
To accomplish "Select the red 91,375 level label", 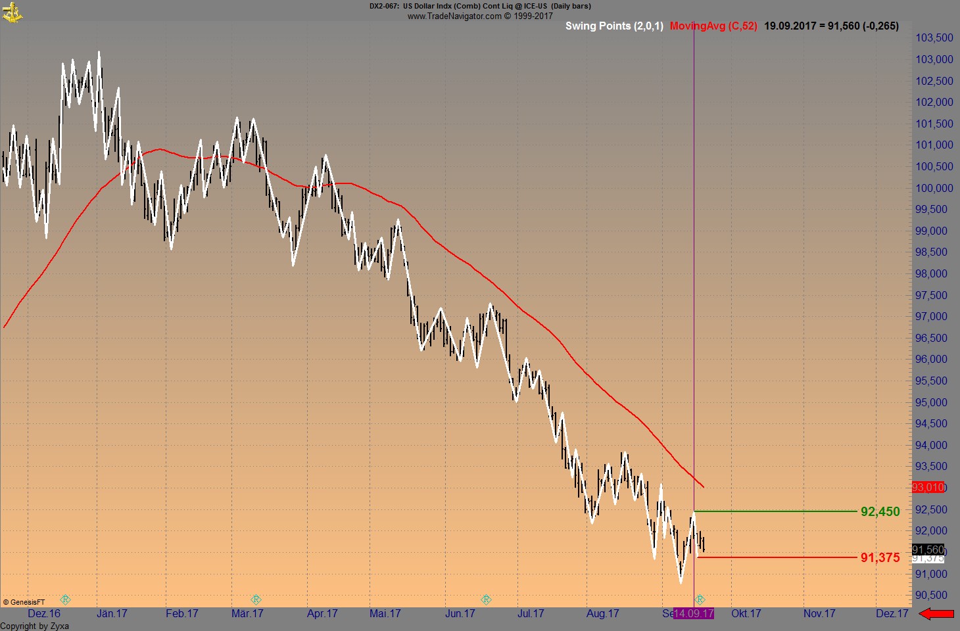I will 880,557.
